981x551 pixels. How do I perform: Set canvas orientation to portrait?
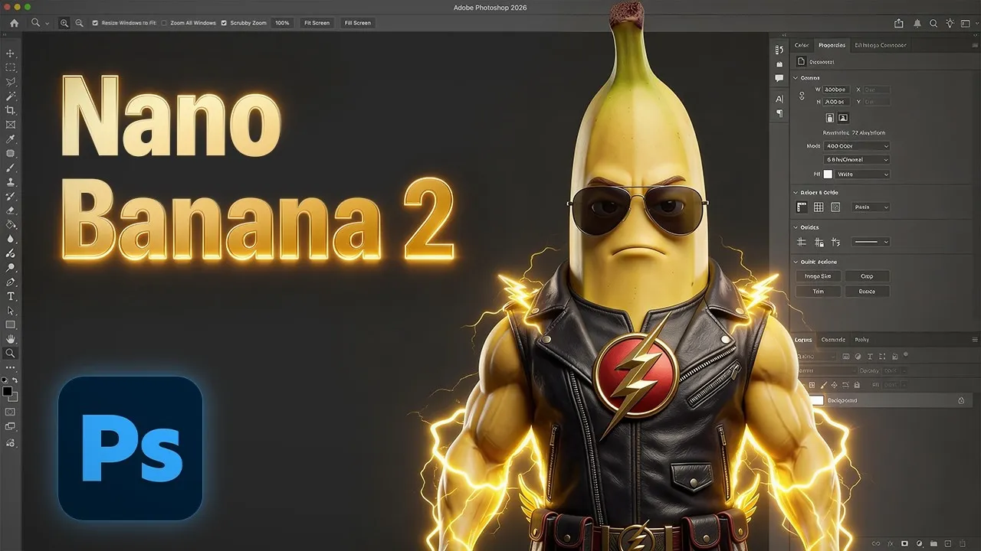tap(830, 118)
